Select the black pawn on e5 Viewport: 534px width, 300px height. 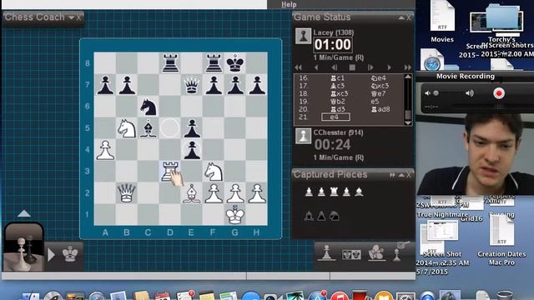192,128
